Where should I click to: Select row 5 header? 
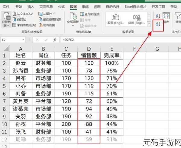click(5, 86)
